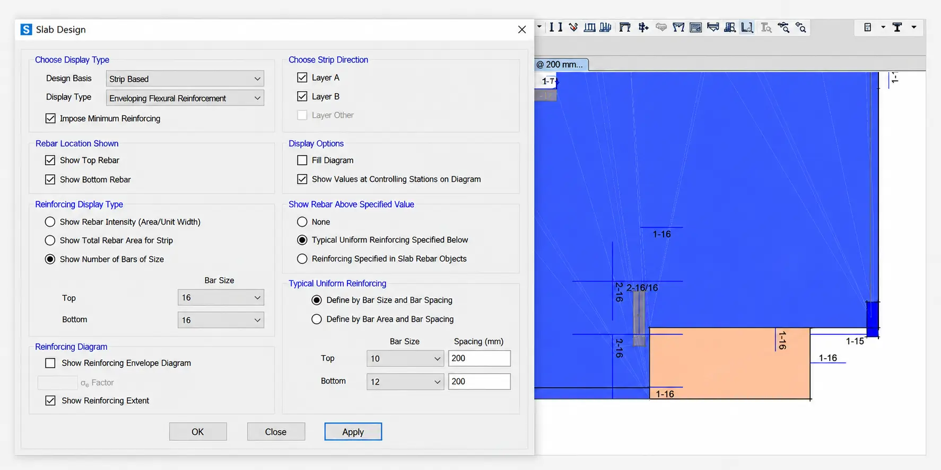The height and width of the screenshot is (470, 941).
Task: Open Typical Uniform Bottom bar size 12 dropdown
Action: click(405, 382)
